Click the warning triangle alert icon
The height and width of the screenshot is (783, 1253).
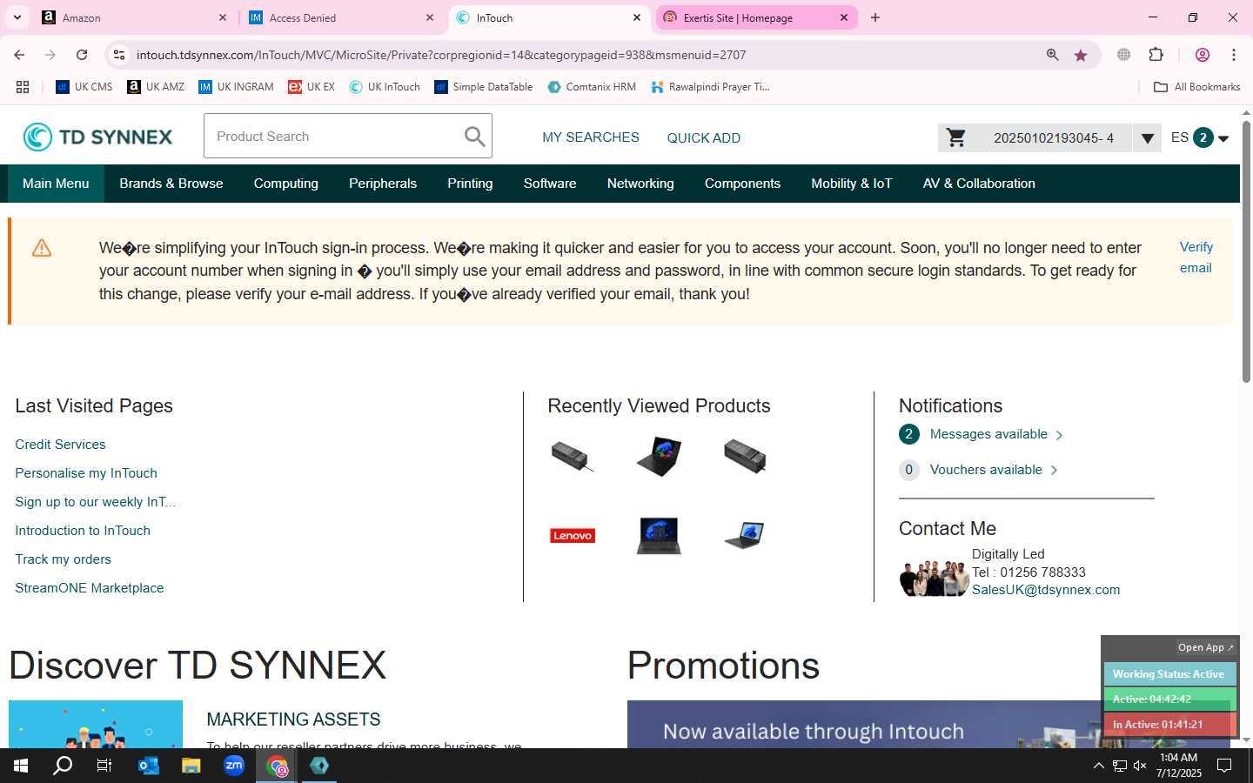coord(42,249)
